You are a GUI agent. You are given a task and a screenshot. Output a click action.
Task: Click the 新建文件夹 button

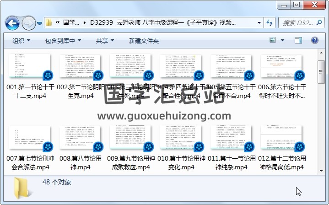[144, 41]
